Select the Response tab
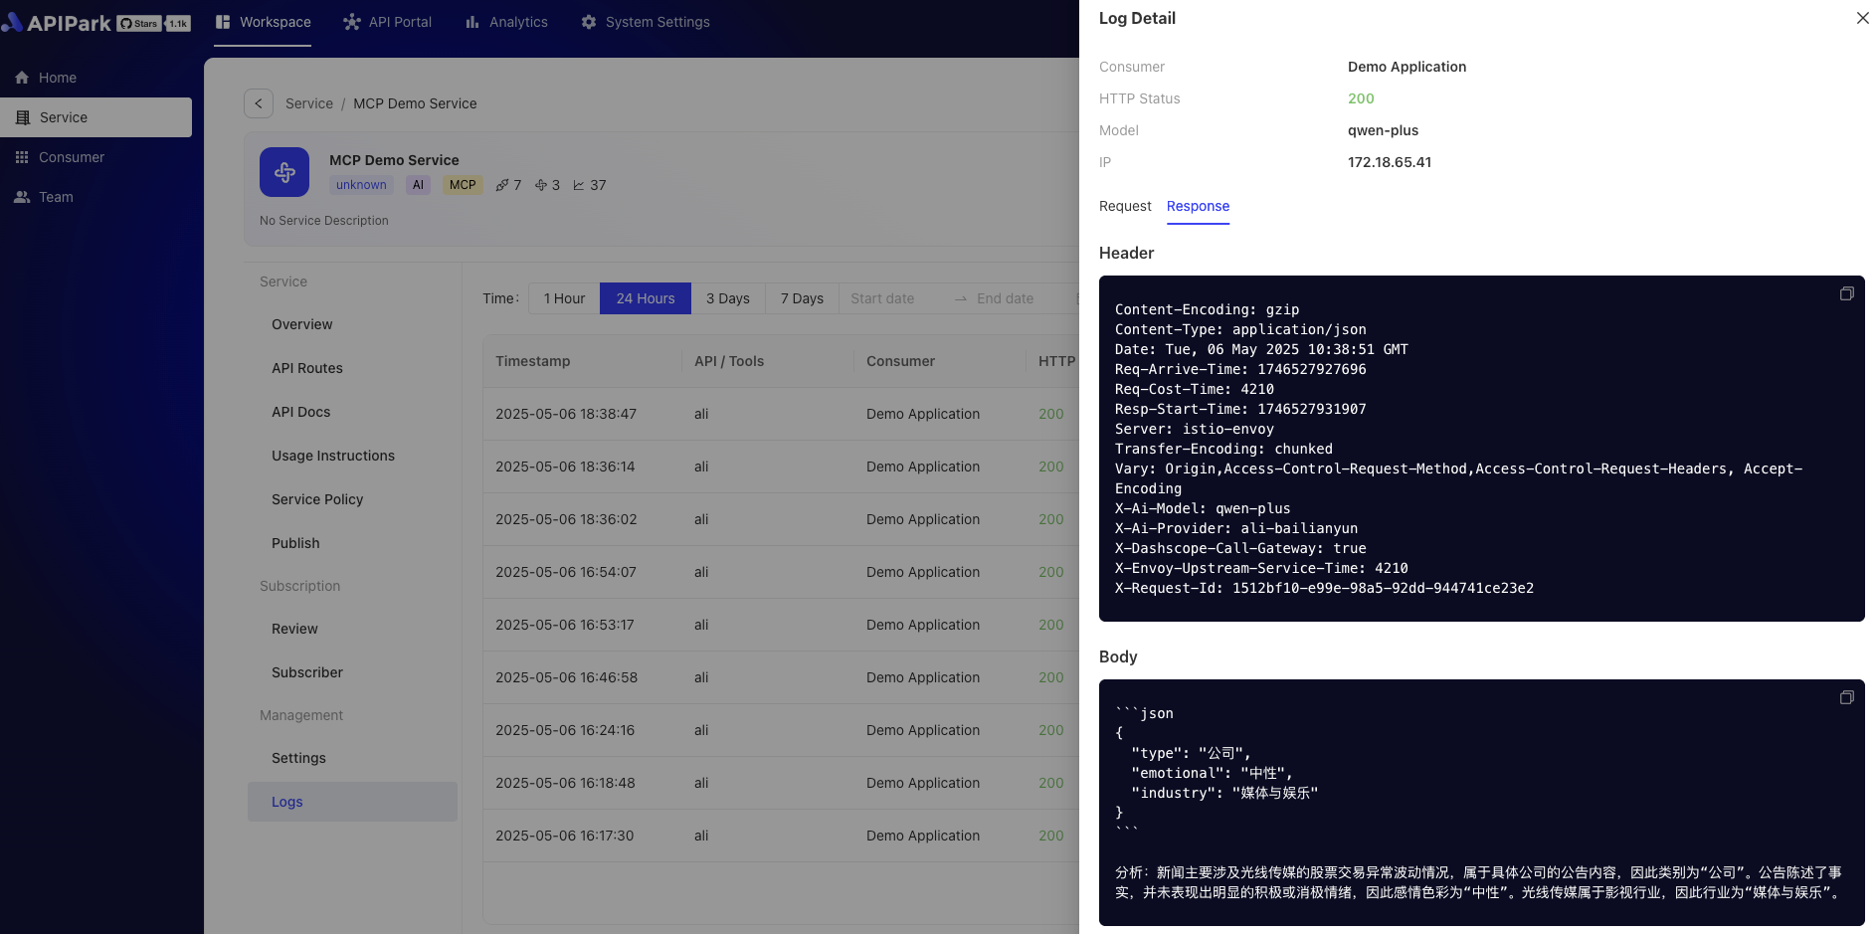The image size is (1876, 934). 1198,206
